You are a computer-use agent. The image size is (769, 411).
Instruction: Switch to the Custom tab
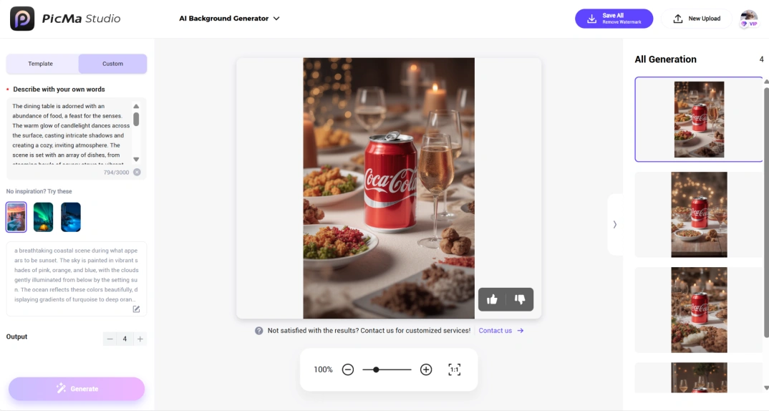tap(113, 64)
